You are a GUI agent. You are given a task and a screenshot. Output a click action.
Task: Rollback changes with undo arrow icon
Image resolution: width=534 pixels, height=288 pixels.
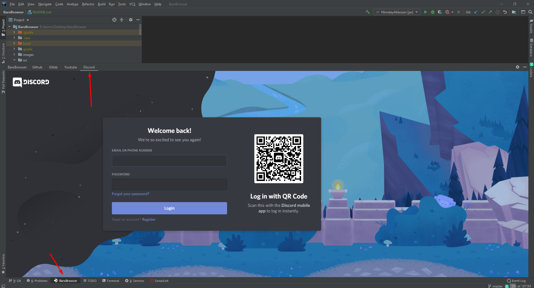(x=505, y=12)
